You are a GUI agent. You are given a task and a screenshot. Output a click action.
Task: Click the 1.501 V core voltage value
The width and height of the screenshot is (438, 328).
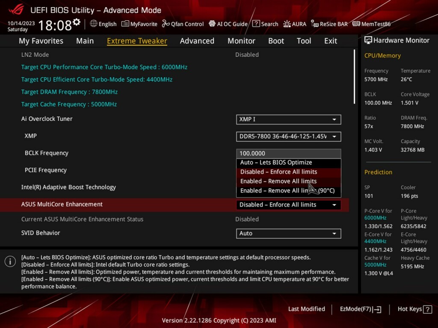click(409, 103)
